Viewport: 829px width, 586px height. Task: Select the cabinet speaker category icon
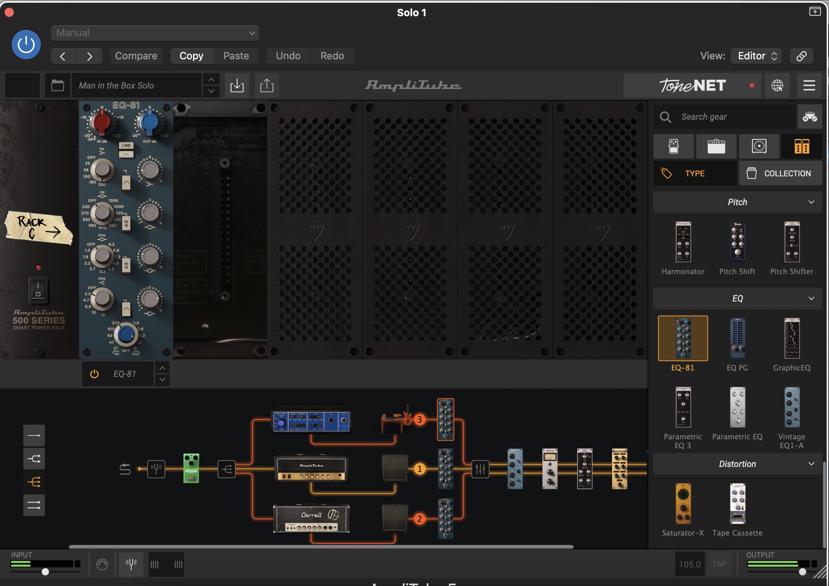point(759,146)
